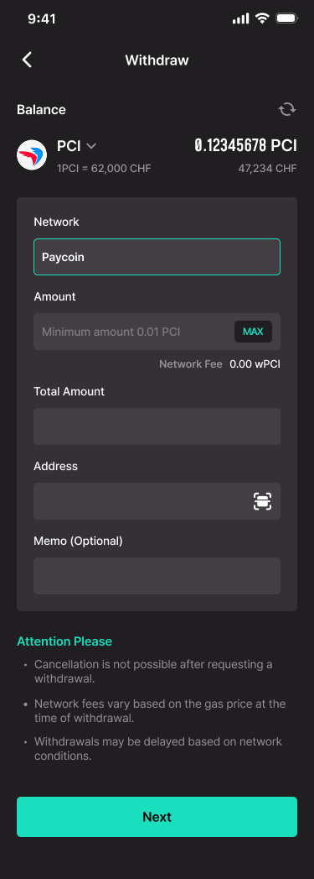Expand the PCI coin selector chevron

(x=91, y=146)
